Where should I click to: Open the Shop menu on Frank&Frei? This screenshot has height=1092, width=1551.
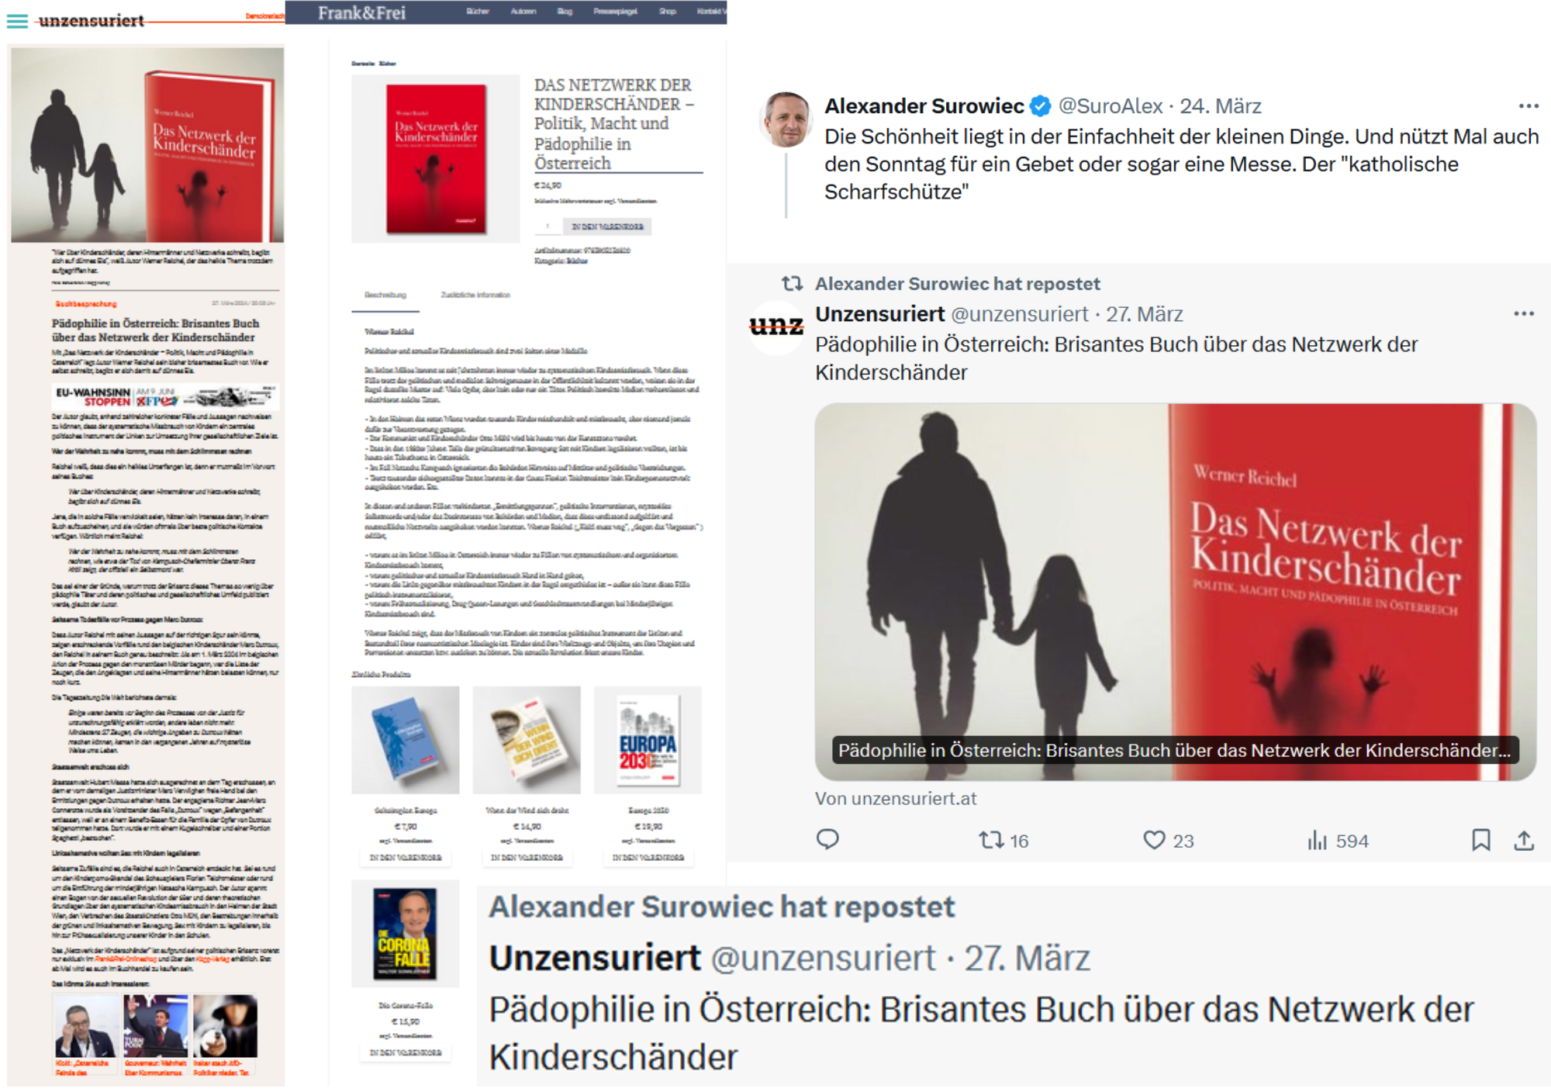668,12
